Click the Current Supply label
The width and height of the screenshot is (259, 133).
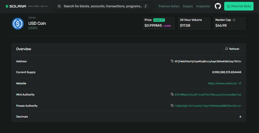point(26,72)
